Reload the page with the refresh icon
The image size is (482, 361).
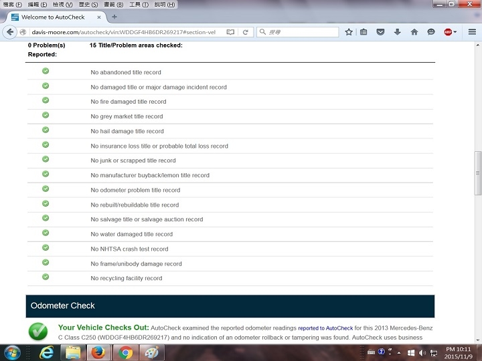(245, 32)
